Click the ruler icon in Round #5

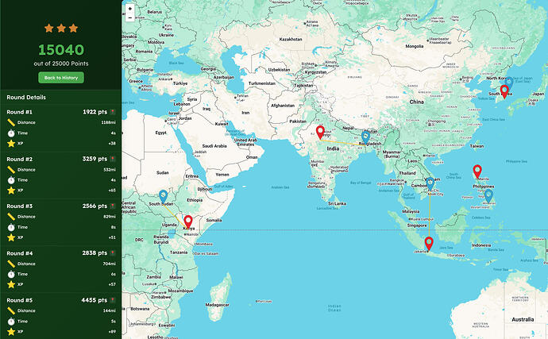(x=11, y=310)
